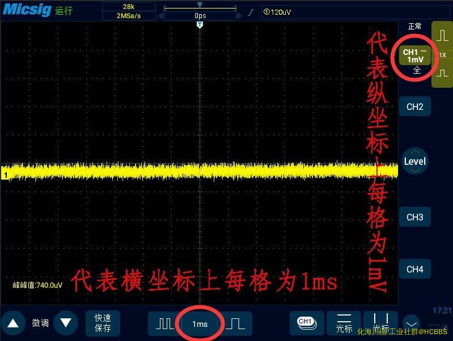This screenshot has width=453, height=341.
Task: Open the CH1 channel stack icon
Action: (307, 323)
